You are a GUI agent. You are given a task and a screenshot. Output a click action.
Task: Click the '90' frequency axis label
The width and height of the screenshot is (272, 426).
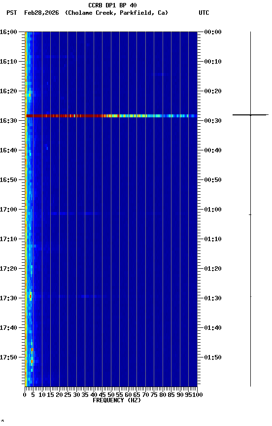click(x=180, y=395)
